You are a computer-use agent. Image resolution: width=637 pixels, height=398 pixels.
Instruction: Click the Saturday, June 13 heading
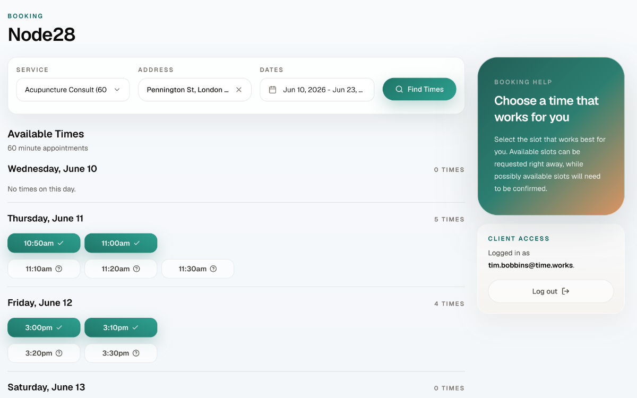click(x=47, y=387)
